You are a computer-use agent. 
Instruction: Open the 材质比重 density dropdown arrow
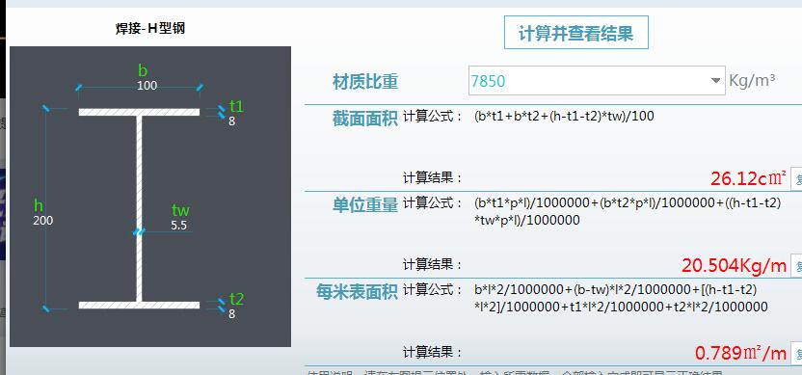(715, 81)
